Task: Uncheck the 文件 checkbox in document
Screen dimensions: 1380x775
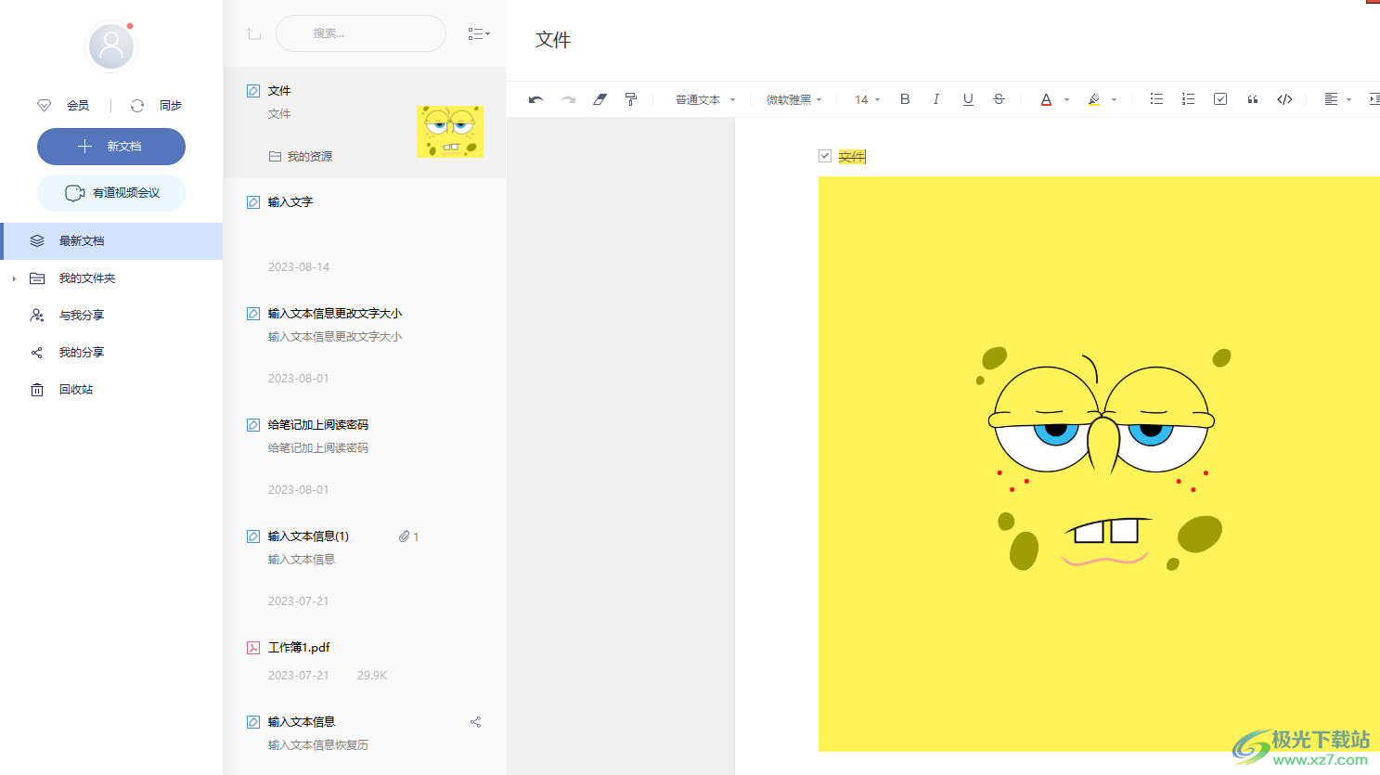Action: click(825, 156)
